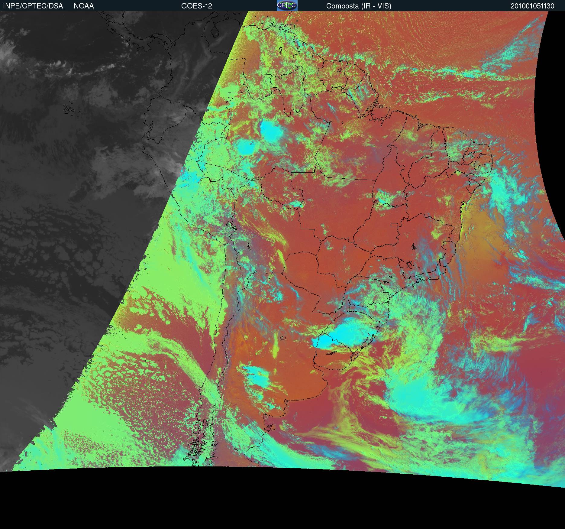Click the CPTEC logo in header

point(287,5)
